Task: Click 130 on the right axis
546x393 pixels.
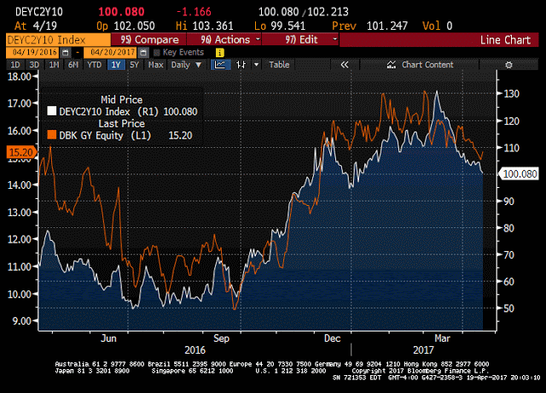Action: [x=512, y=94]
